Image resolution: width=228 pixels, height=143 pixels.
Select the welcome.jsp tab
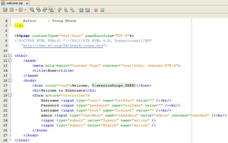tap(15, 3)
